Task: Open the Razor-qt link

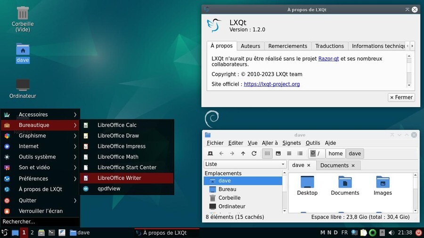Action: coord(328,58)
